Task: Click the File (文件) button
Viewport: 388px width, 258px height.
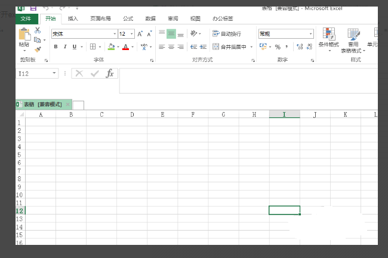Action: tap(25, 18)
